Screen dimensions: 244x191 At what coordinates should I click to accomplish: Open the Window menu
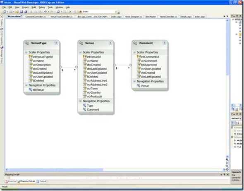(x=59, y=7)
